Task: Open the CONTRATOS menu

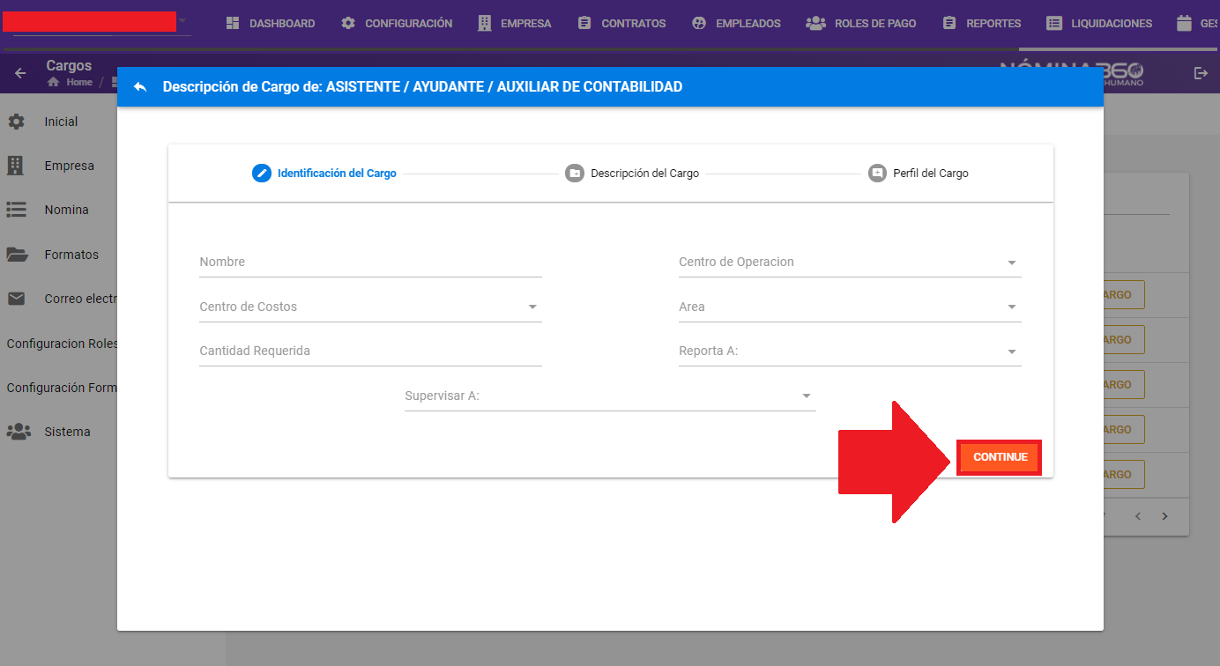Action: (622, 24)
